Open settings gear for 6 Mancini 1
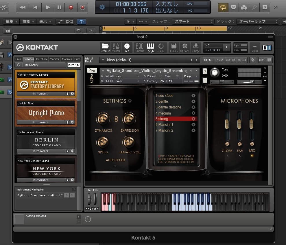This screenshot has height=245, width=286. coord(193,124)
